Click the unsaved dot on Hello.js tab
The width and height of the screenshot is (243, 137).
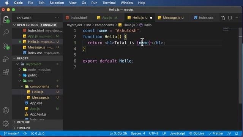click(x=151, y=18)
